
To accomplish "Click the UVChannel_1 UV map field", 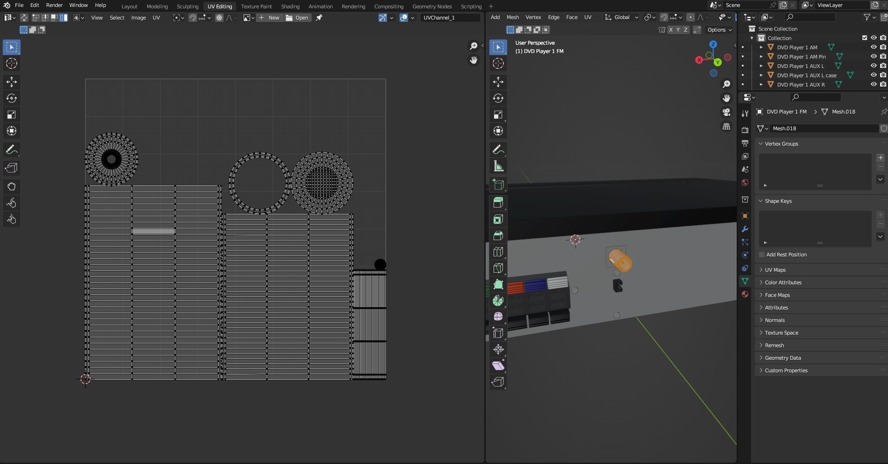I will pyautogui.click(x=450, y=18).
